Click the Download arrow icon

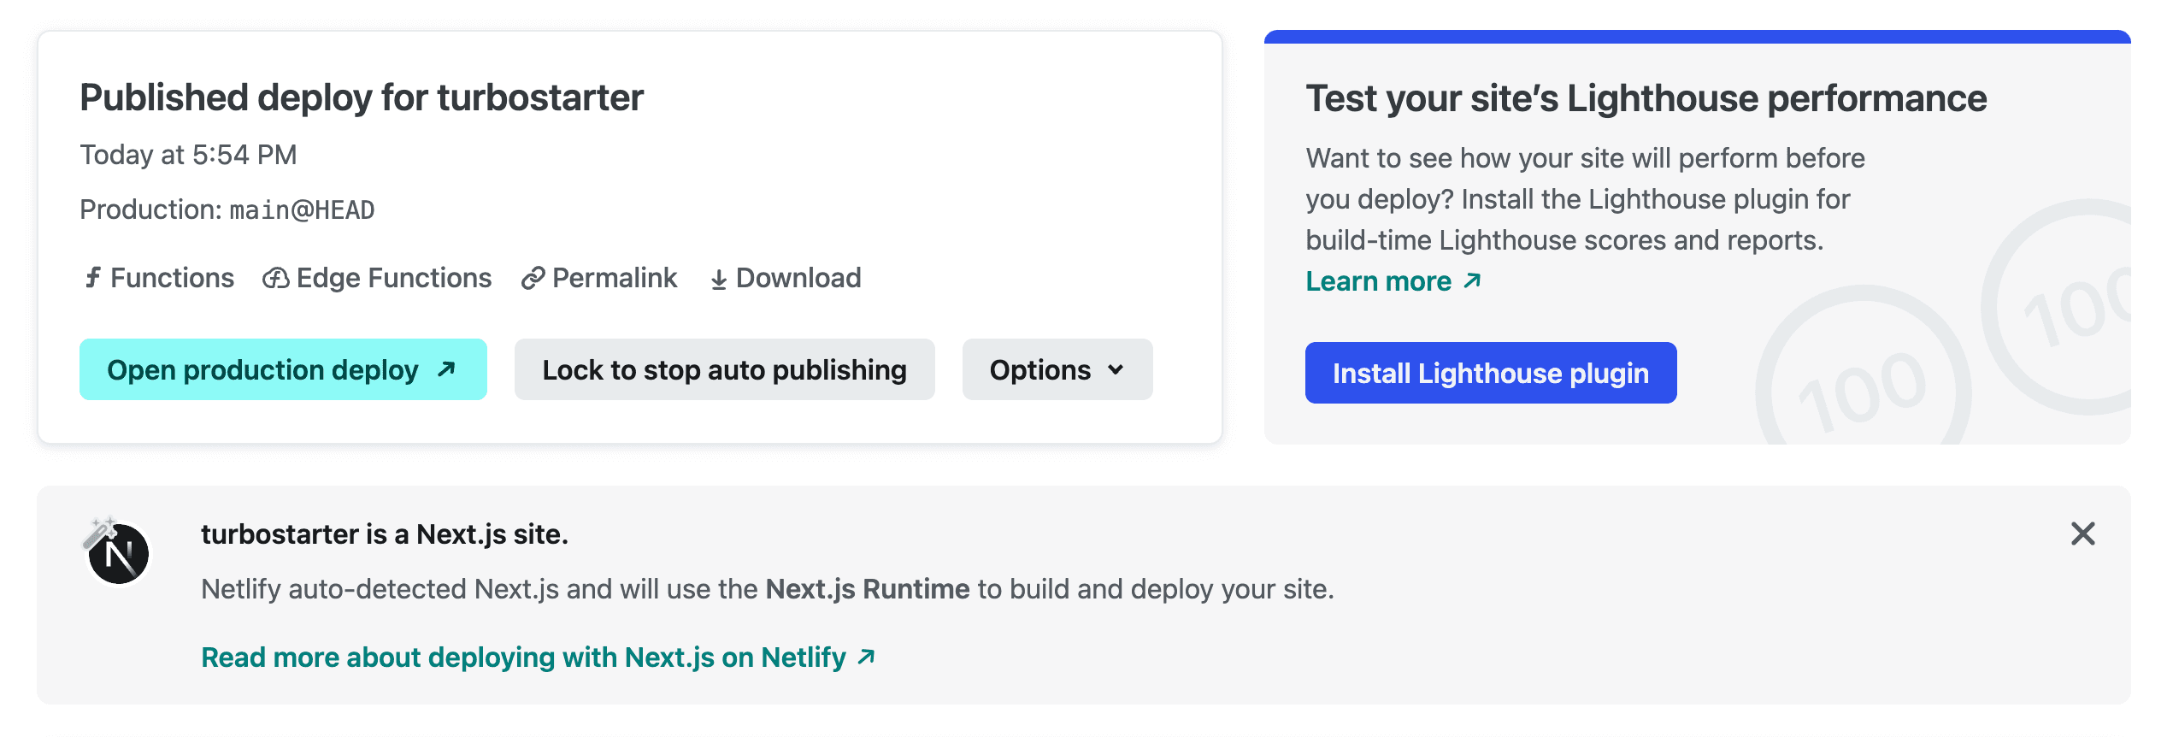point(719,280)
